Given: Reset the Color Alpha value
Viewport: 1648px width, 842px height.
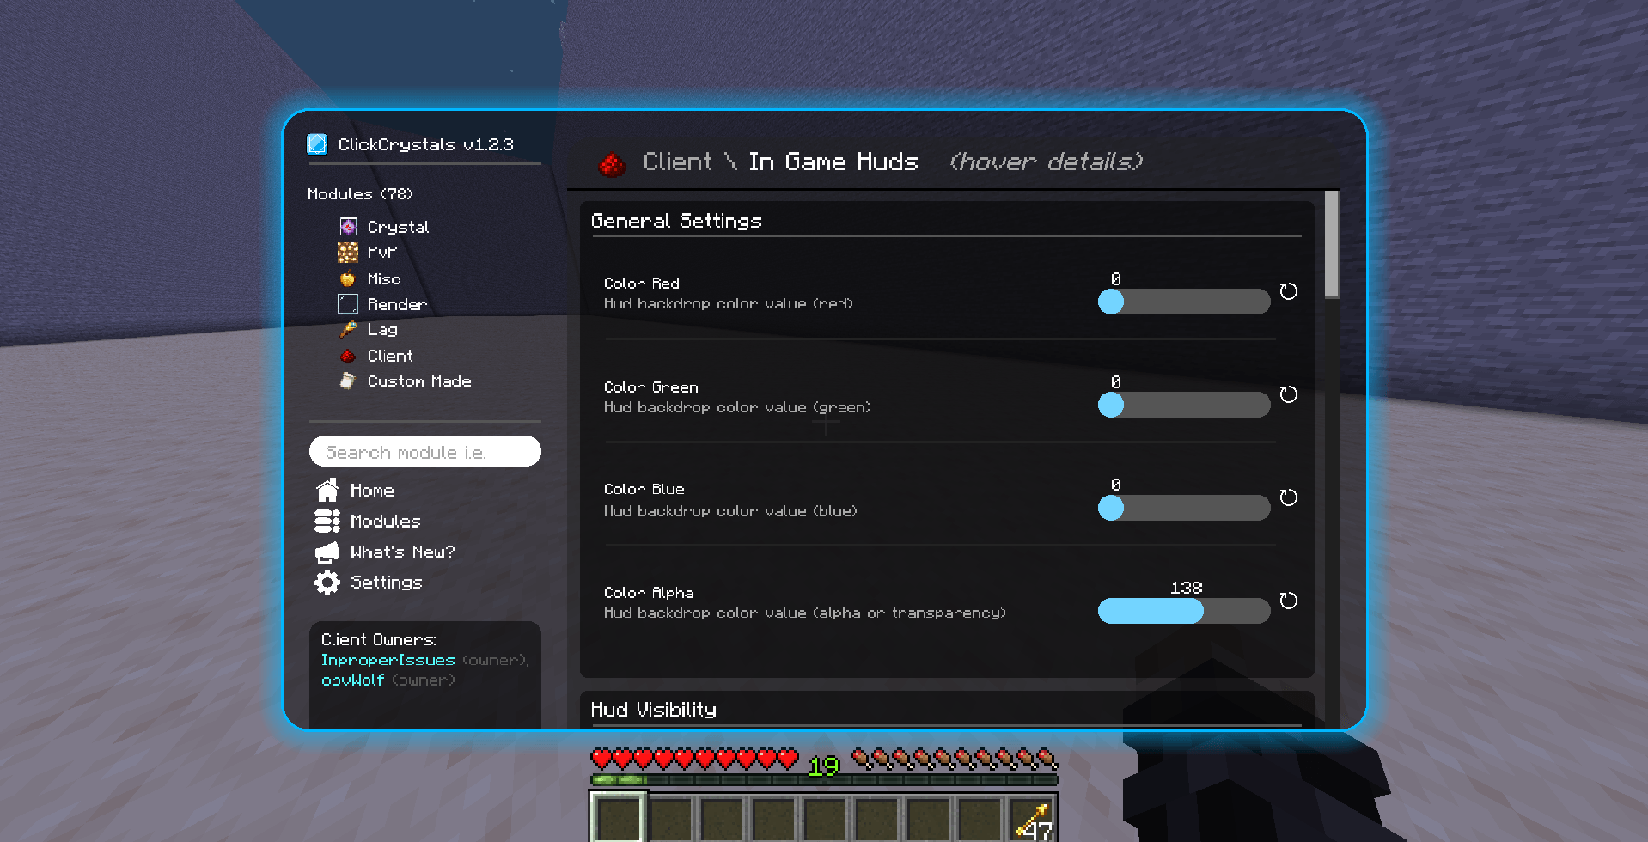Looking at the screenshot, I should (1287, 601).
